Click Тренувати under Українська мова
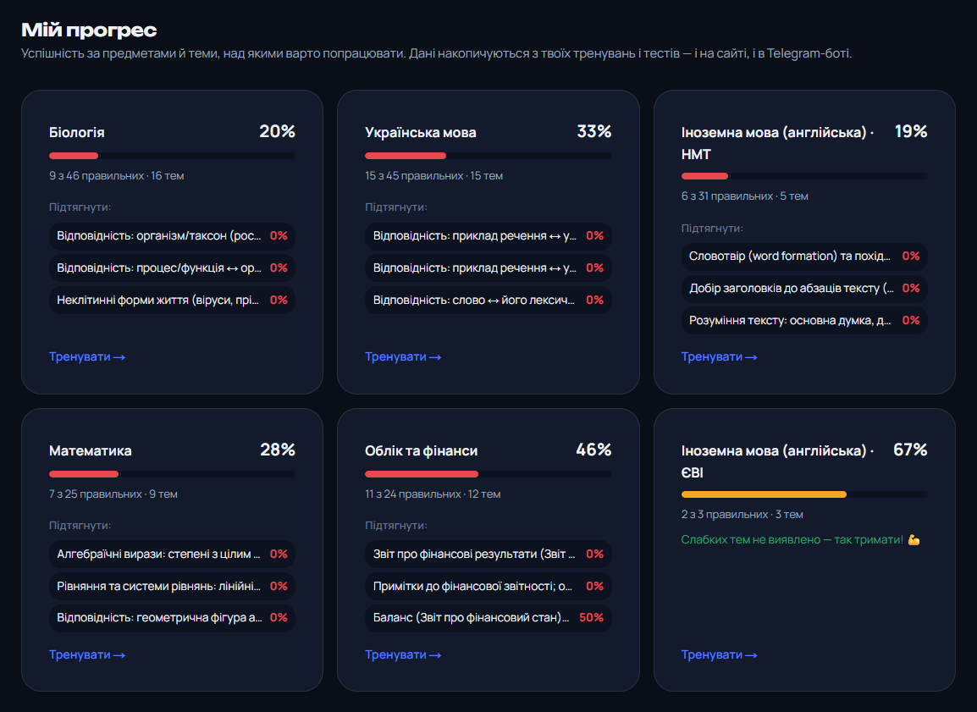 point(403,357)
